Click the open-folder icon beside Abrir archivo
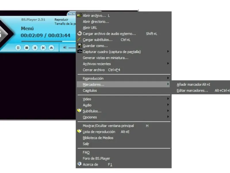The height and width of the screenshot is (173, 230). (79, 15)
